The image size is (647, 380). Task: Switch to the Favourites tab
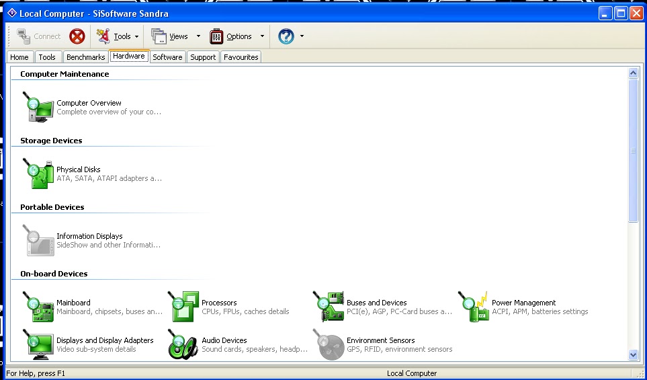coord(241,57)
